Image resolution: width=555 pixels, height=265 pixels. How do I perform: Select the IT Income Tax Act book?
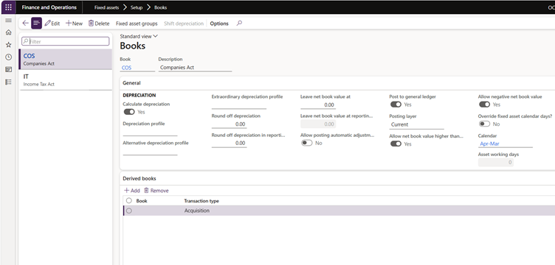[x=66, y=80]
